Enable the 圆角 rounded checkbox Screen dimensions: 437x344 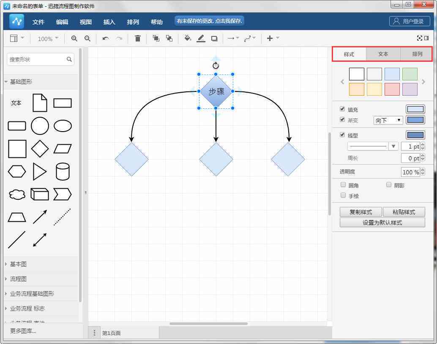tap(343, 184)
